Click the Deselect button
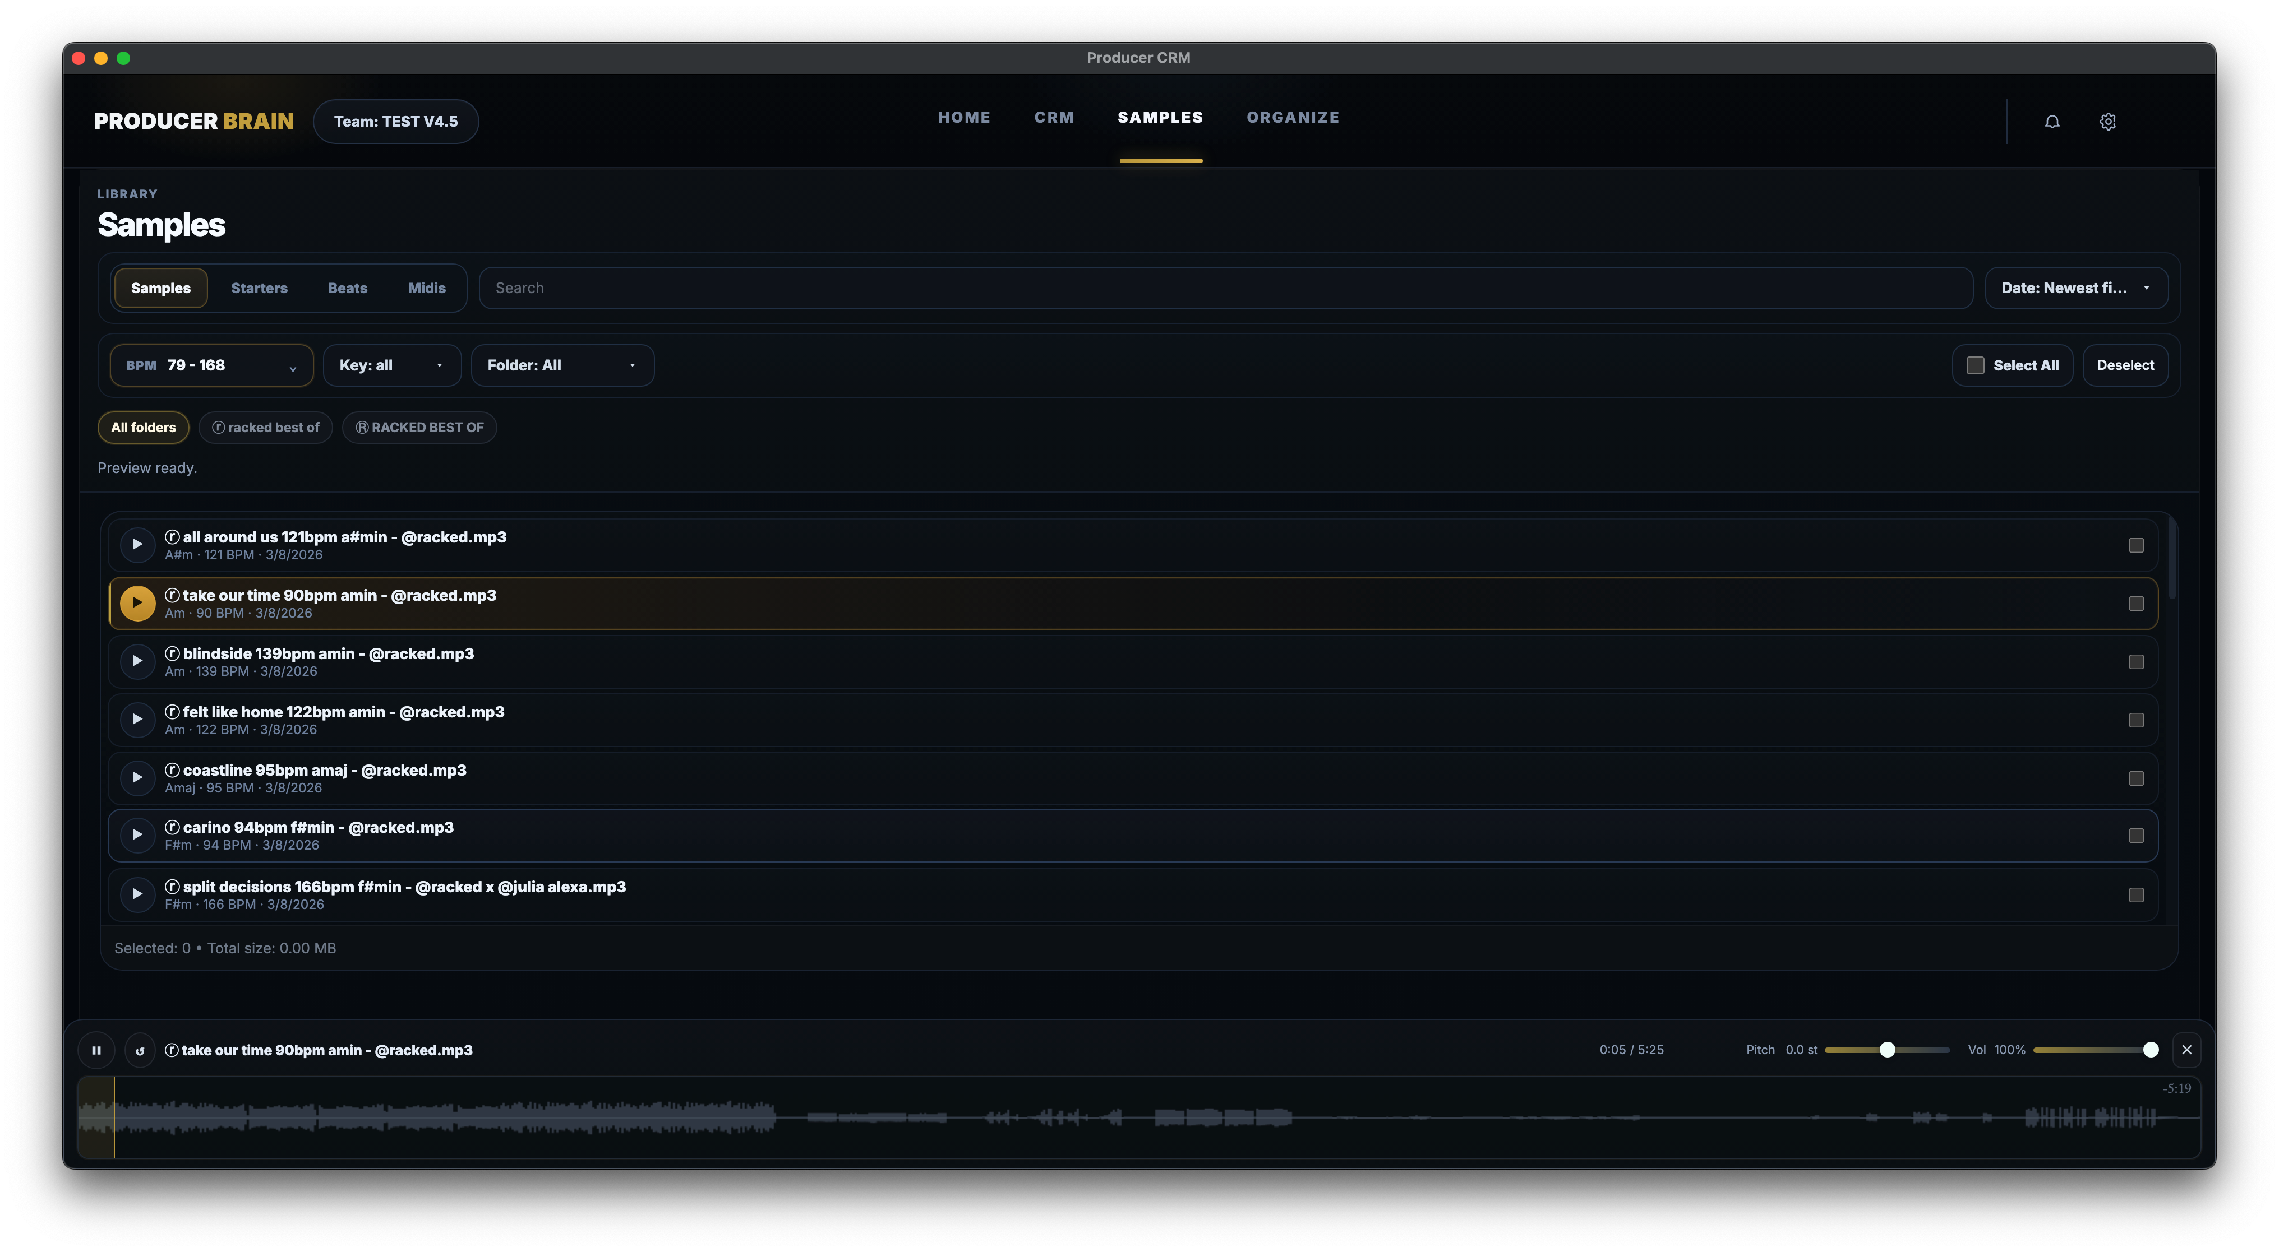 (x=2126, y=364)
